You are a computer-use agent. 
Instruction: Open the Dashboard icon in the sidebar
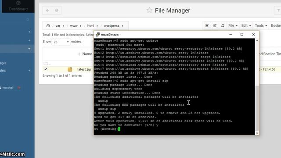click(18, 3)
